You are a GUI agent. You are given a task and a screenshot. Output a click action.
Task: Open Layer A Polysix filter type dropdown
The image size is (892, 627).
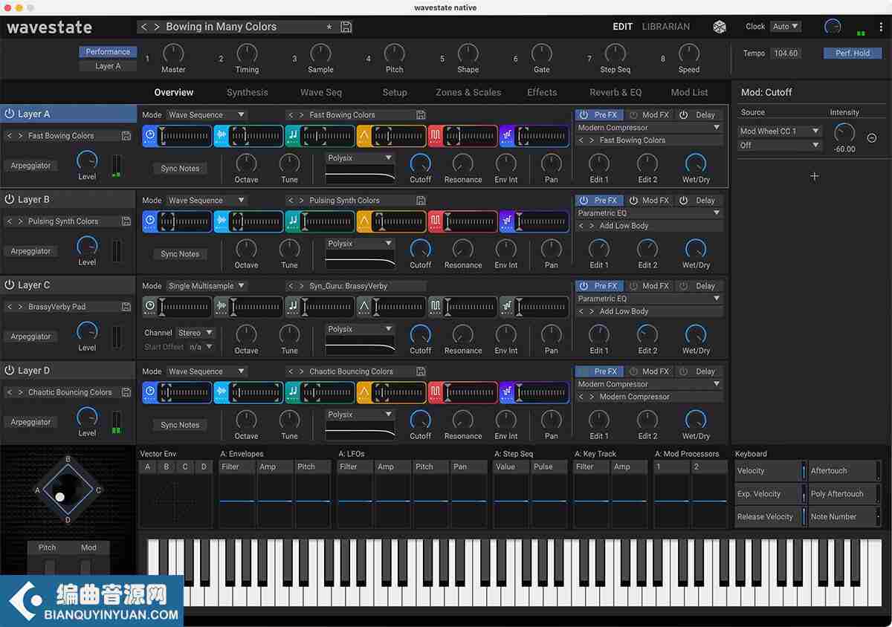[x=360, y=158]
